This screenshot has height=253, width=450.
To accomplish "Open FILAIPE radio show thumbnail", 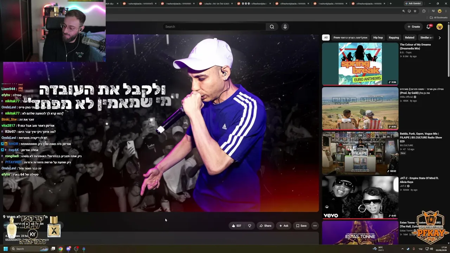I will click(360, 153).
